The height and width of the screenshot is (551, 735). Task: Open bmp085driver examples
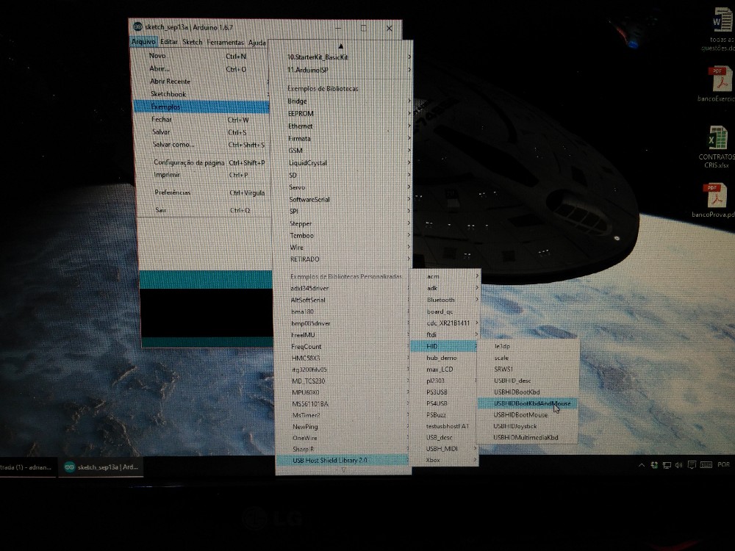click(x=343, y=324)
